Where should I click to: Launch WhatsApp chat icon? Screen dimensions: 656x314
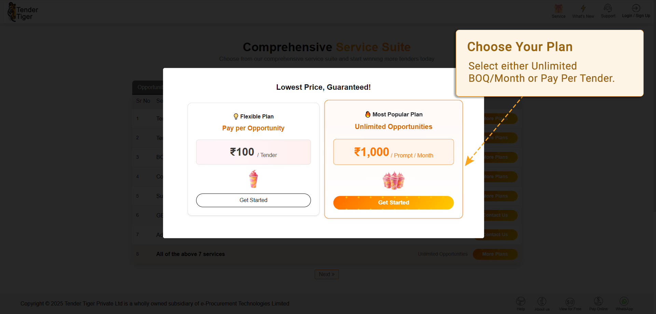[x=624, y=301]
